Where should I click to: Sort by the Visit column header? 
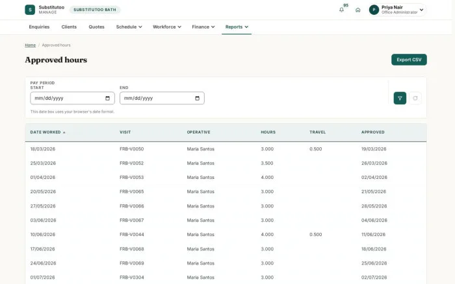pos(125,132)
